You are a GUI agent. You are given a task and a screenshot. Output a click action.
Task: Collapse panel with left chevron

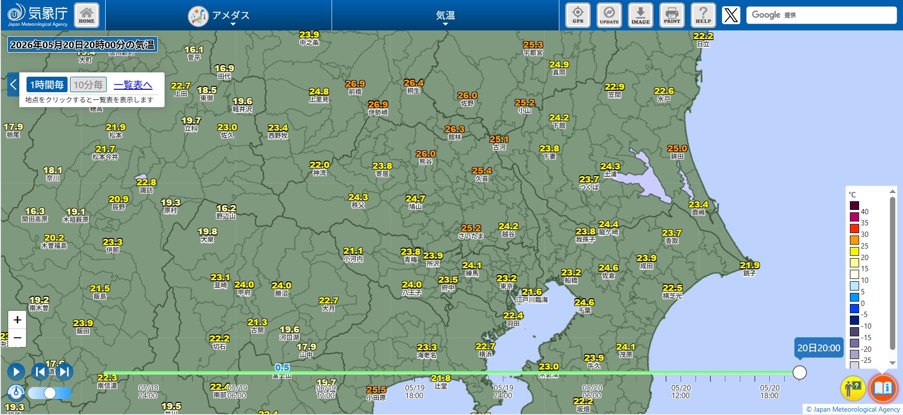(13, 84)
